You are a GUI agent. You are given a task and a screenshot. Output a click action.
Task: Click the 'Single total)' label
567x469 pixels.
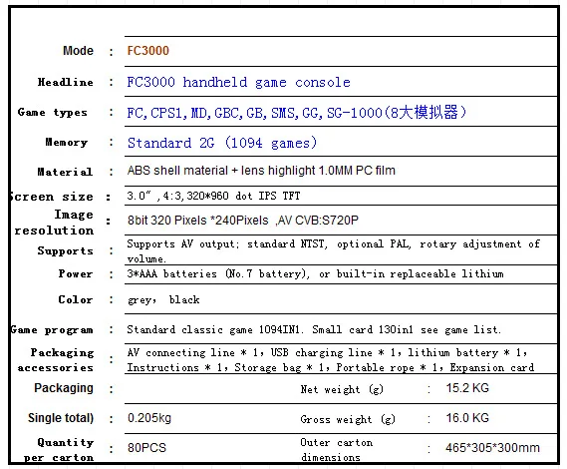click(x=61, y=418)
